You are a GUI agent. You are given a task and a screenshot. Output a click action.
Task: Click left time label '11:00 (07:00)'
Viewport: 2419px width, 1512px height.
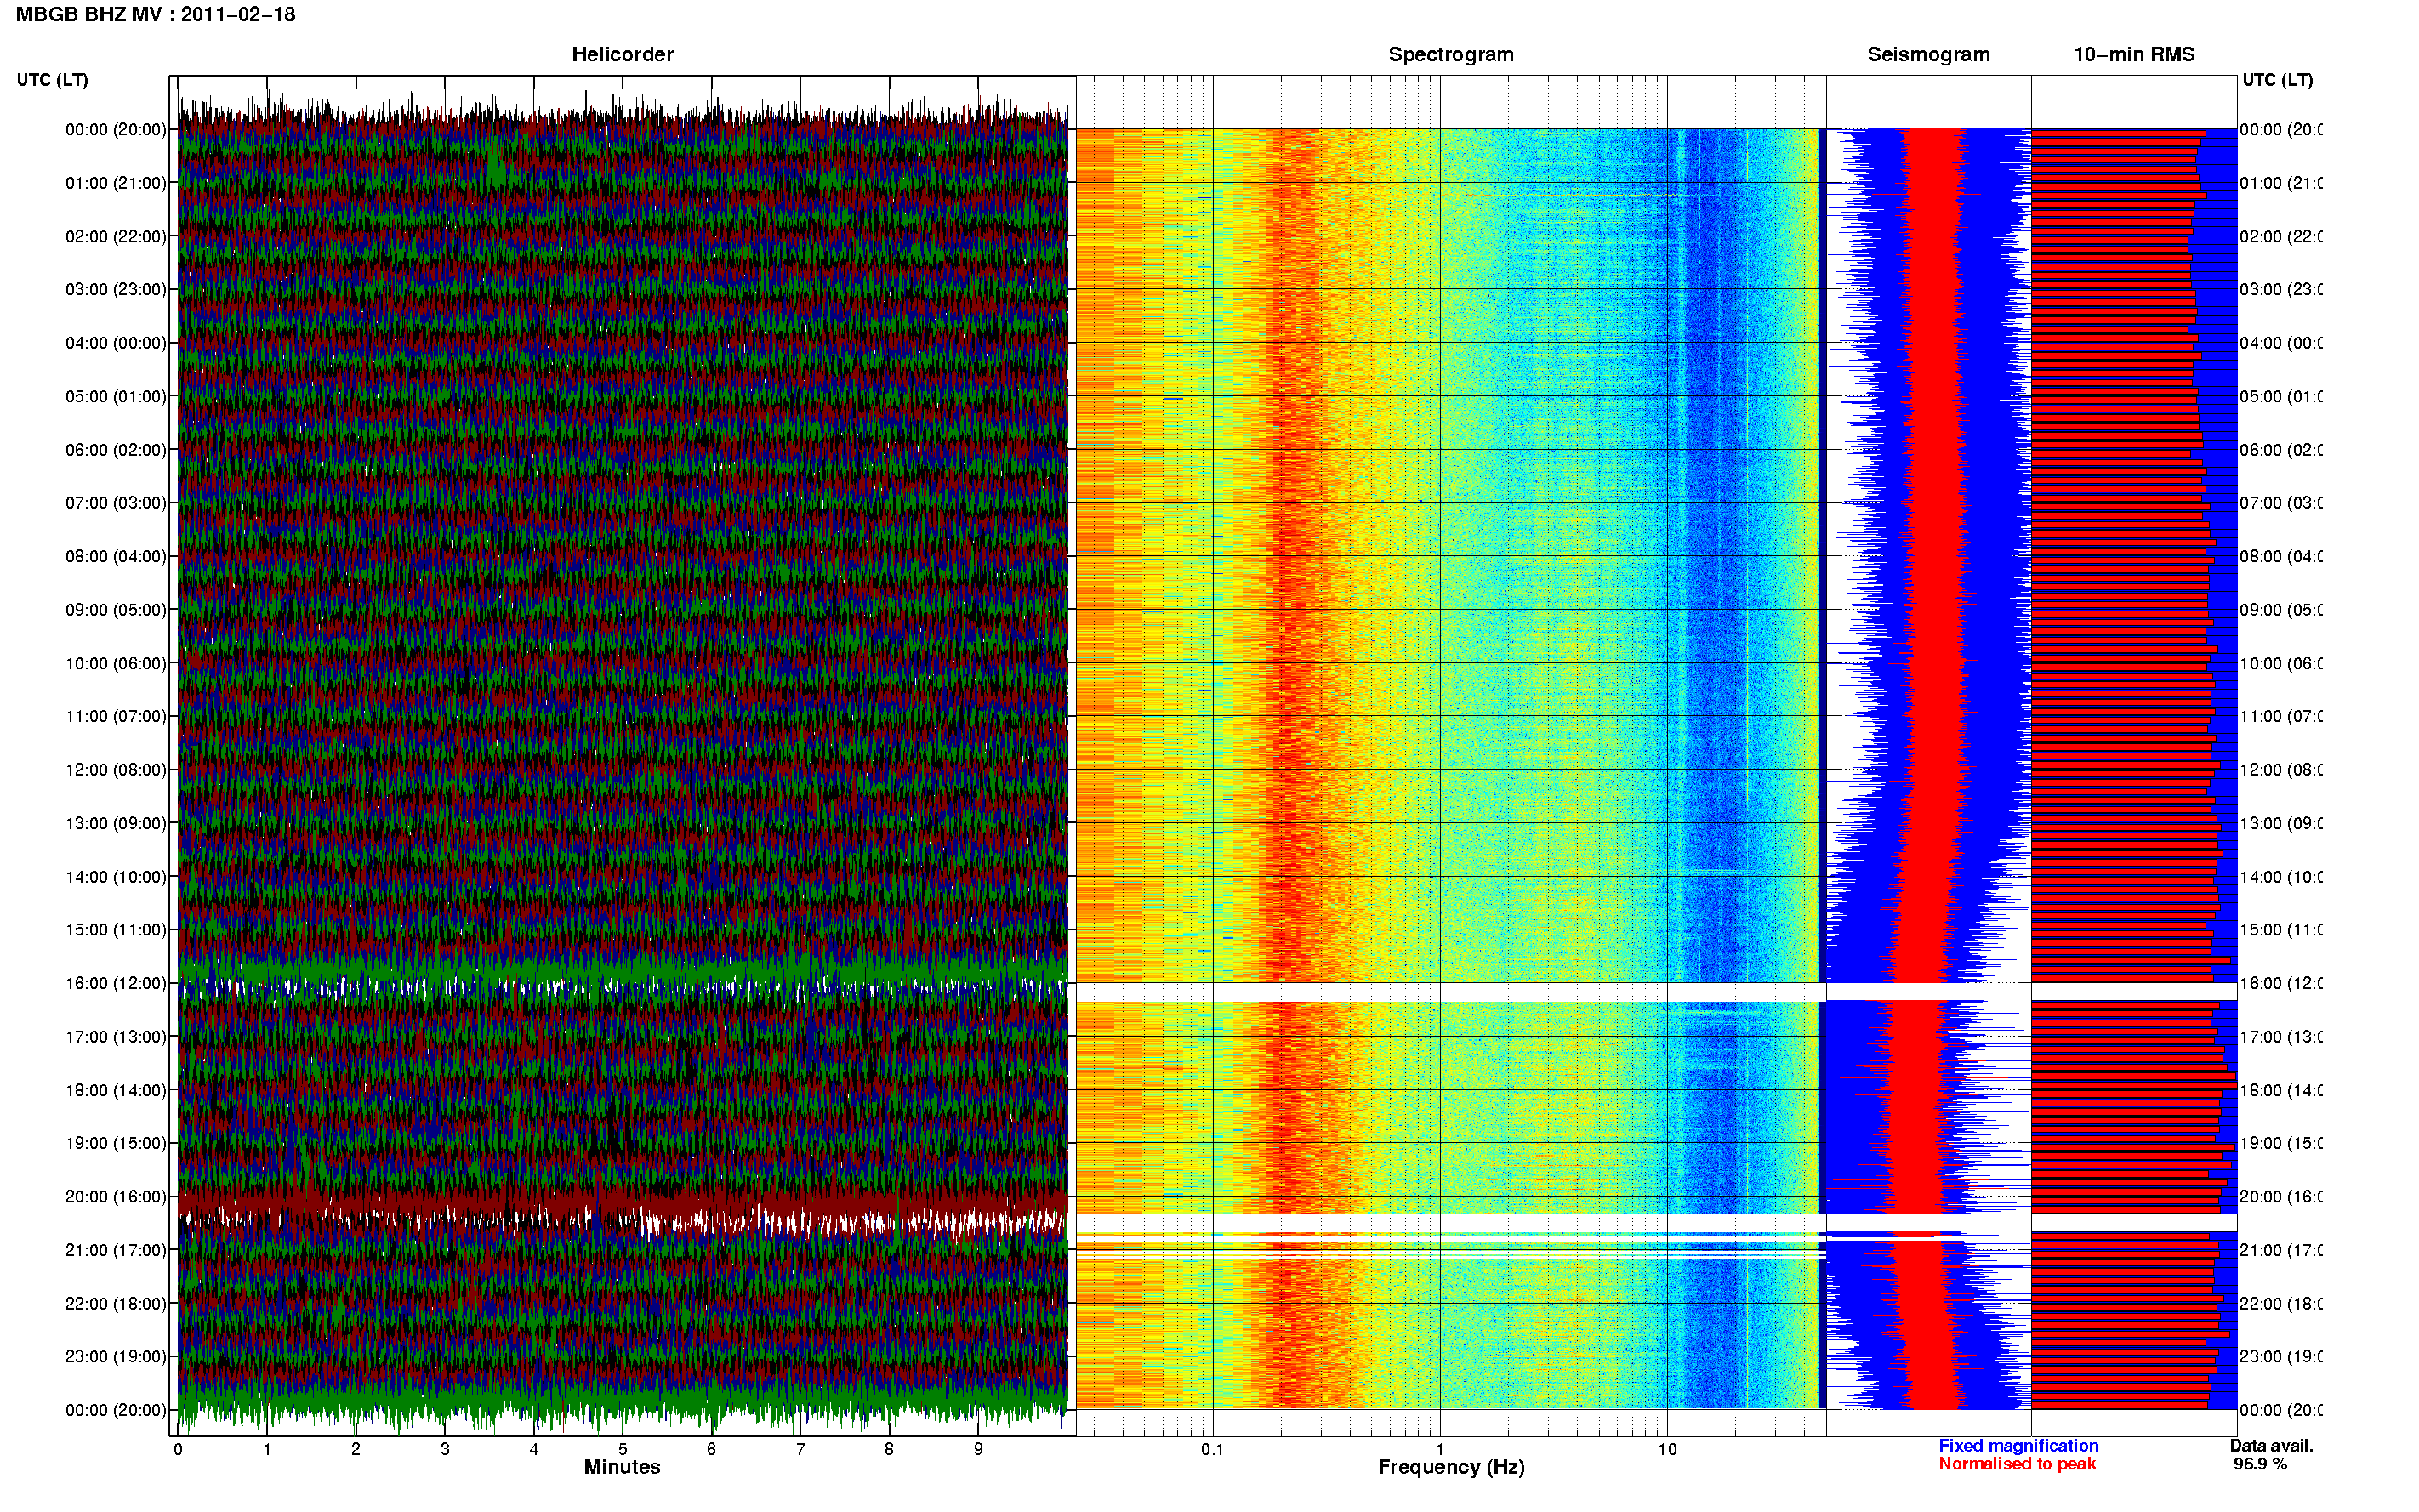coord(116,716)
